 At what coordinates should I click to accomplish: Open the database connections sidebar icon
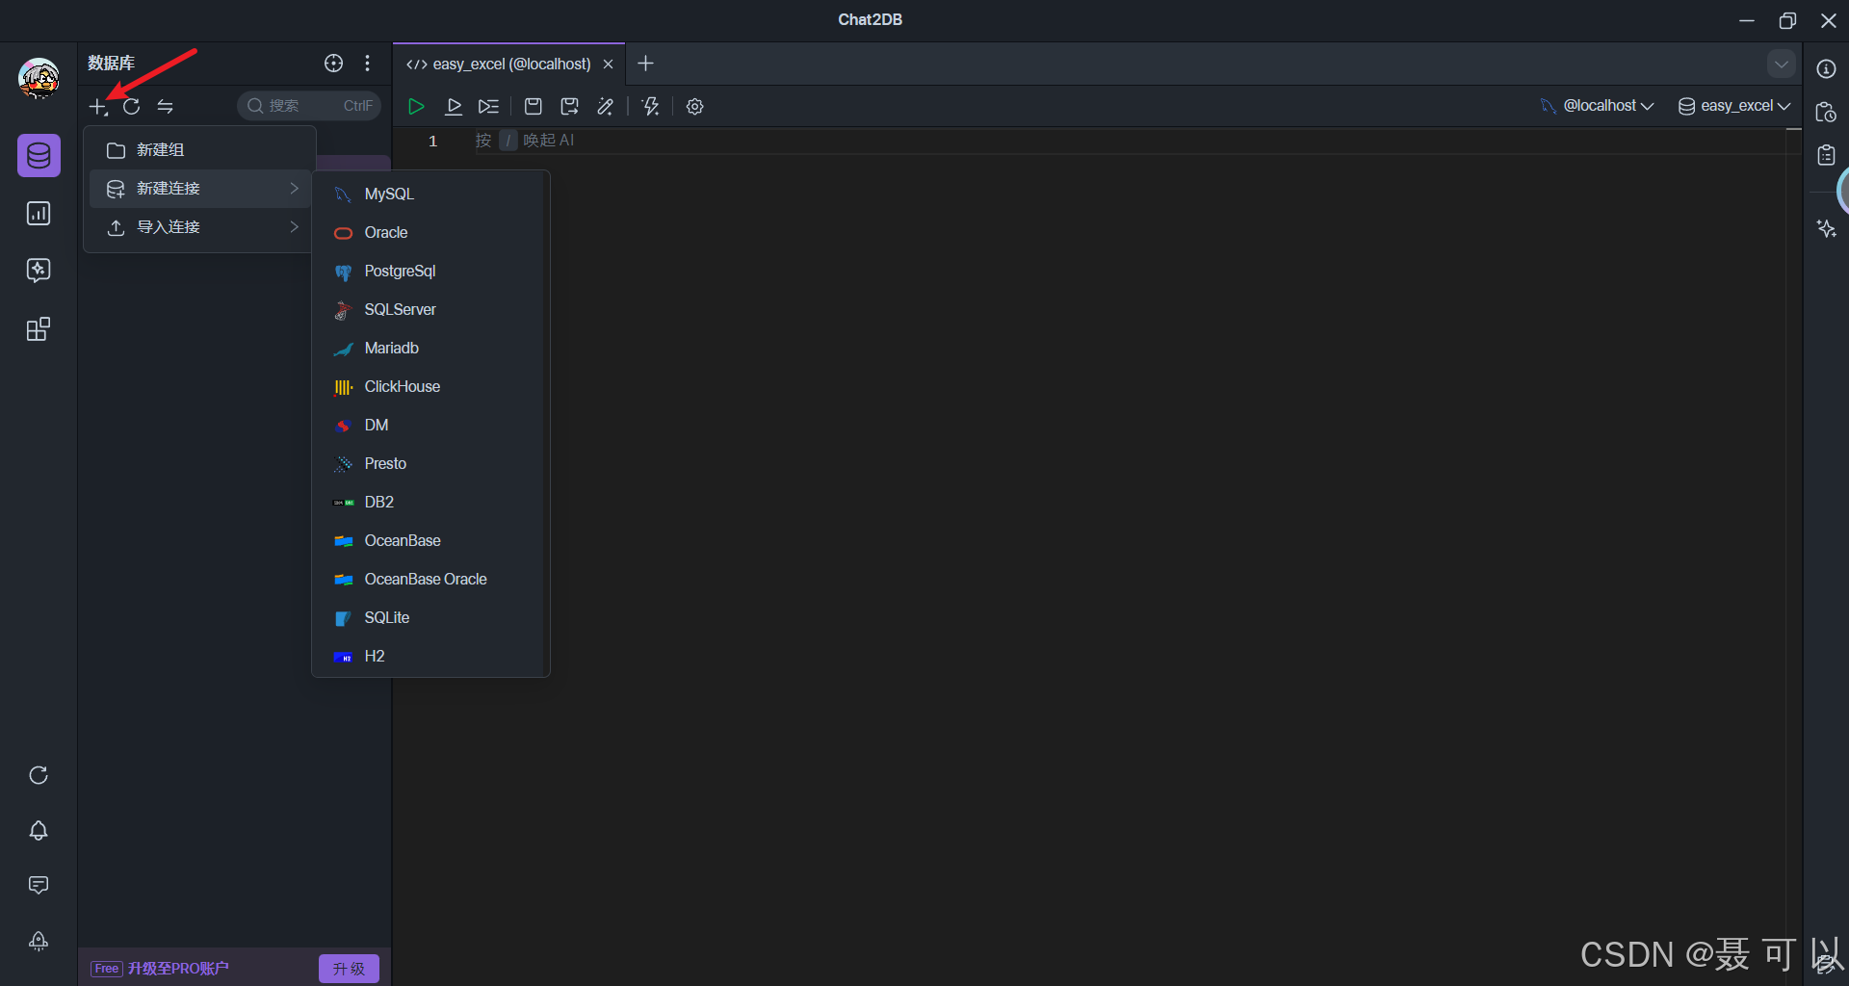pos(39,155)
